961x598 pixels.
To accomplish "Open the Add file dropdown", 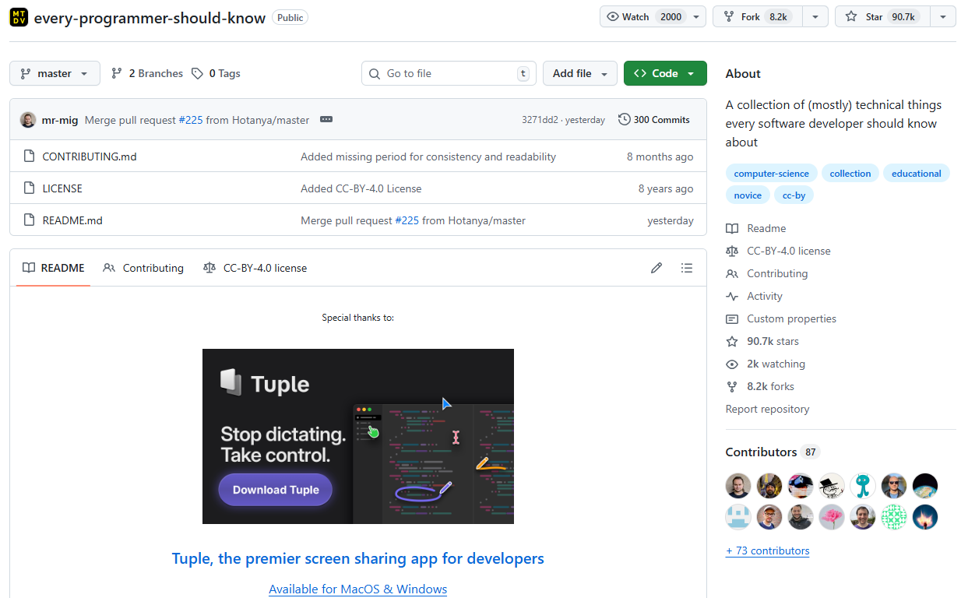I will [x=580, y=73].
